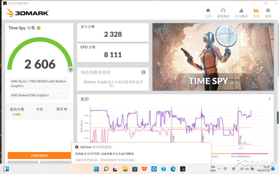Click the 中 input language indicator
This screenshot has height=174, width=279.
click(225, 169)
